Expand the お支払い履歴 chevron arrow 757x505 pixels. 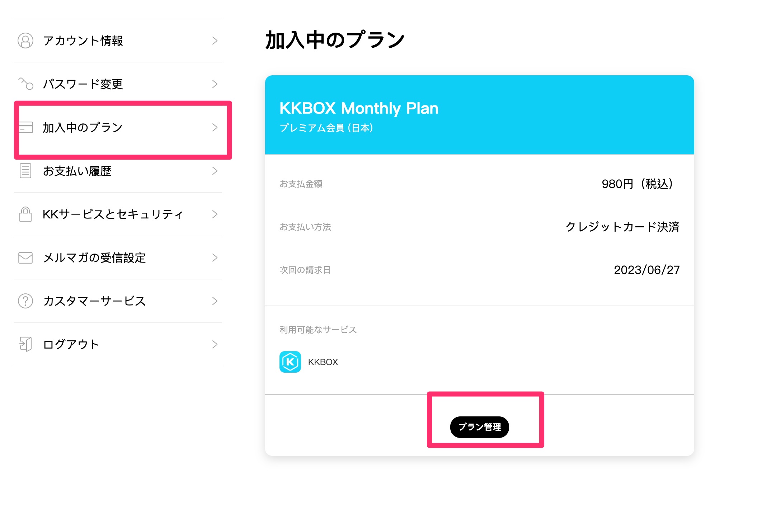coord(215,171)
